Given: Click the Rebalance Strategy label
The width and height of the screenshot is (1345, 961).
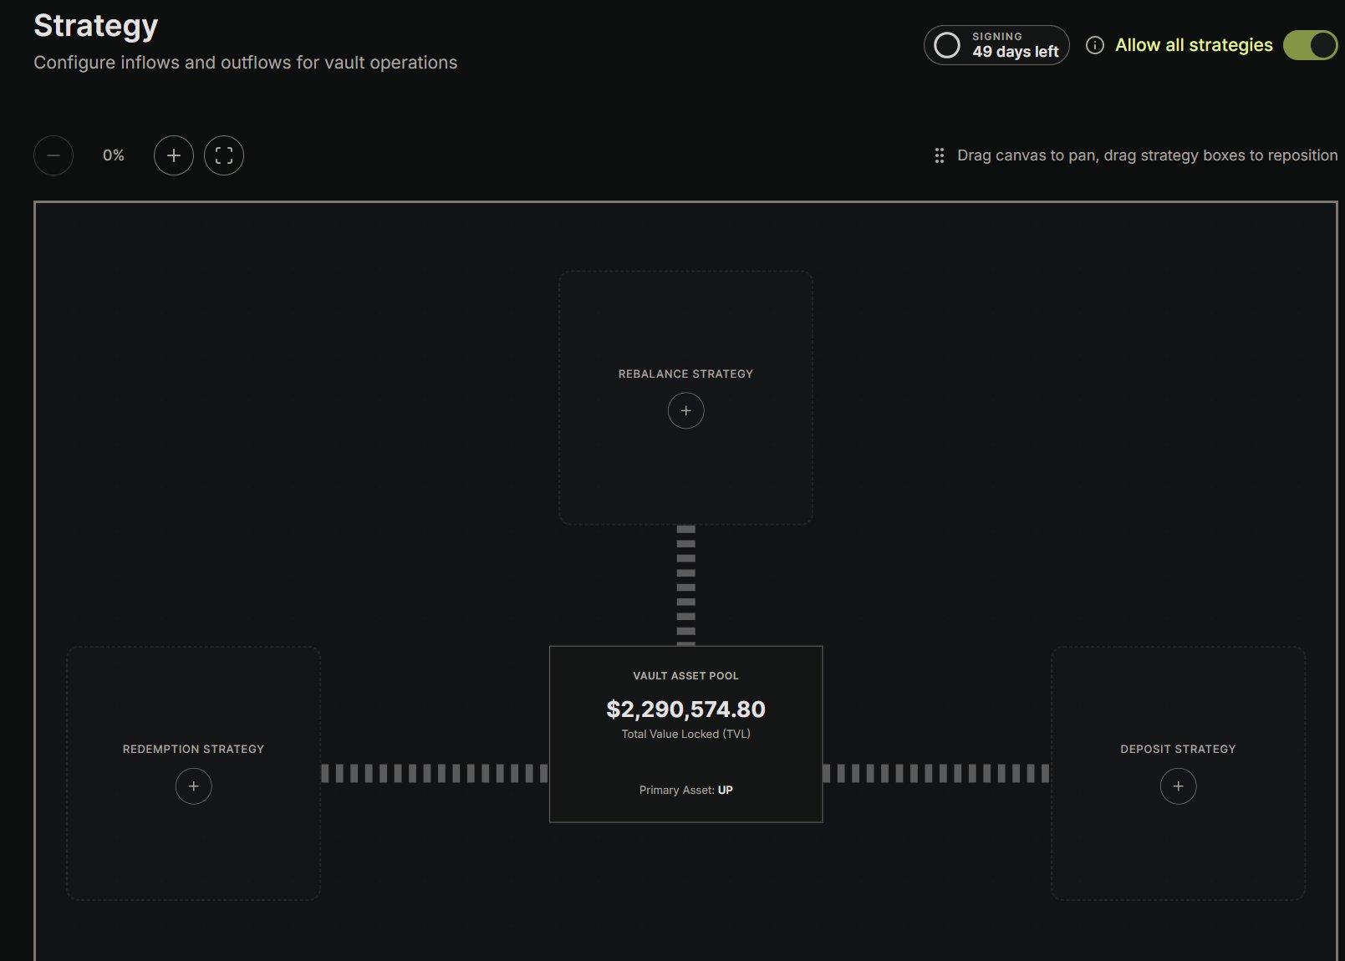Looking at the screenshot, I should (x=685, y=374).
